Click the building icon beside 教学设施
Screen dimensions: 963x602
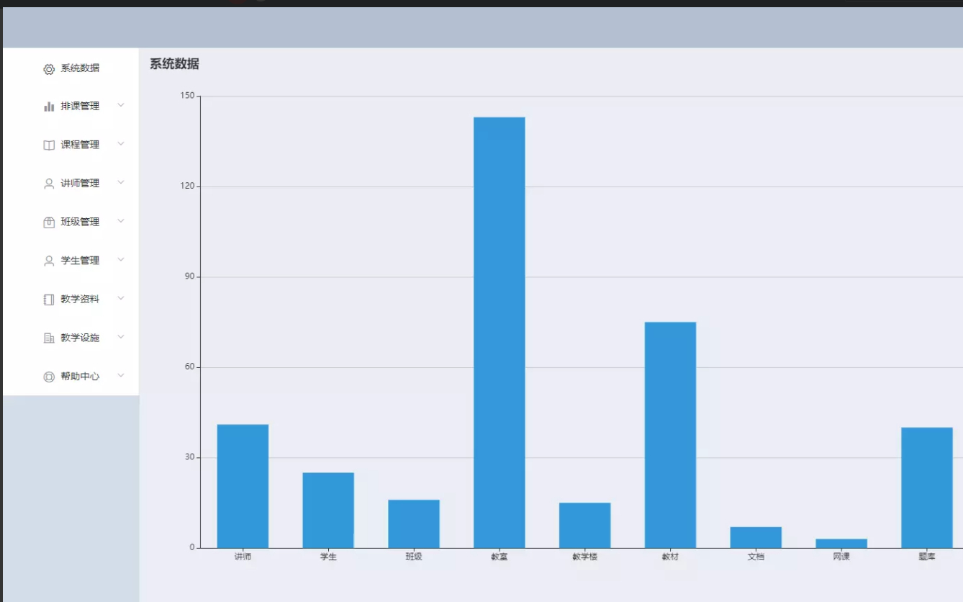click(49, 338)
